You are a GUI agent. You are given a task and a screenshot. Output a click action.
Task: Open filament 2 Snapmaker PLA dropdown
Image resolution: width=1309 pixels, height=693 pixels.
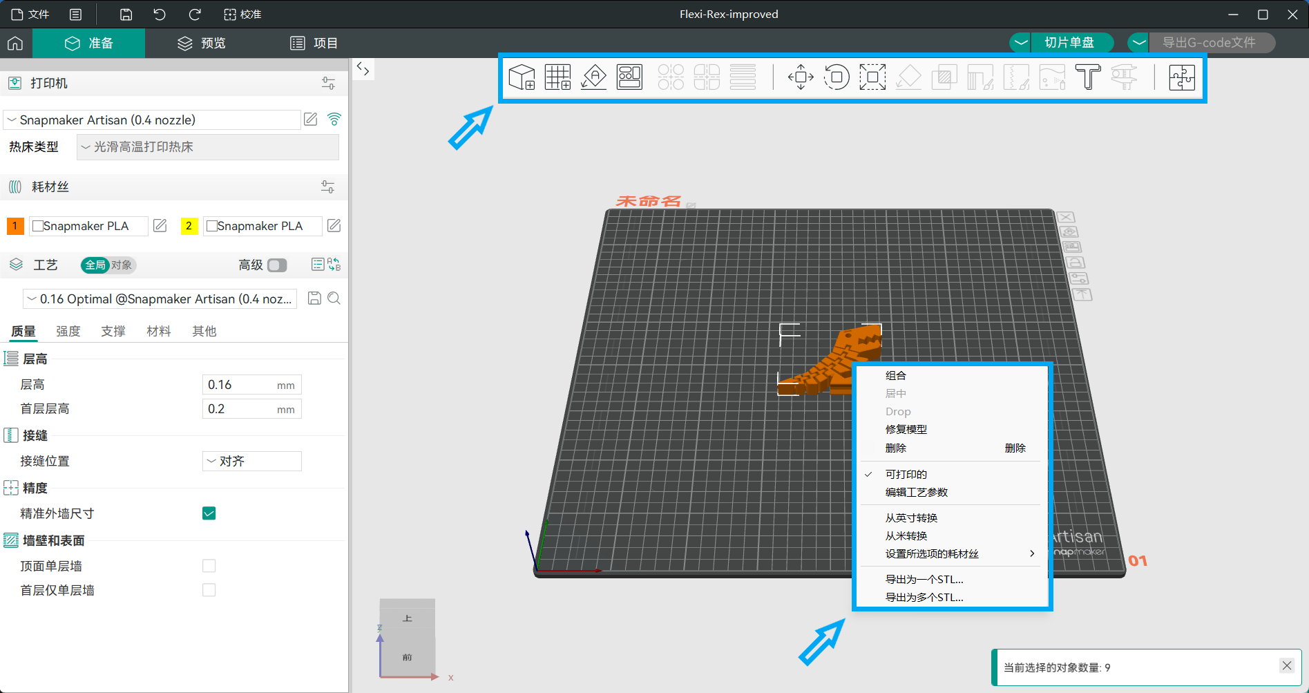click(262, 226)
